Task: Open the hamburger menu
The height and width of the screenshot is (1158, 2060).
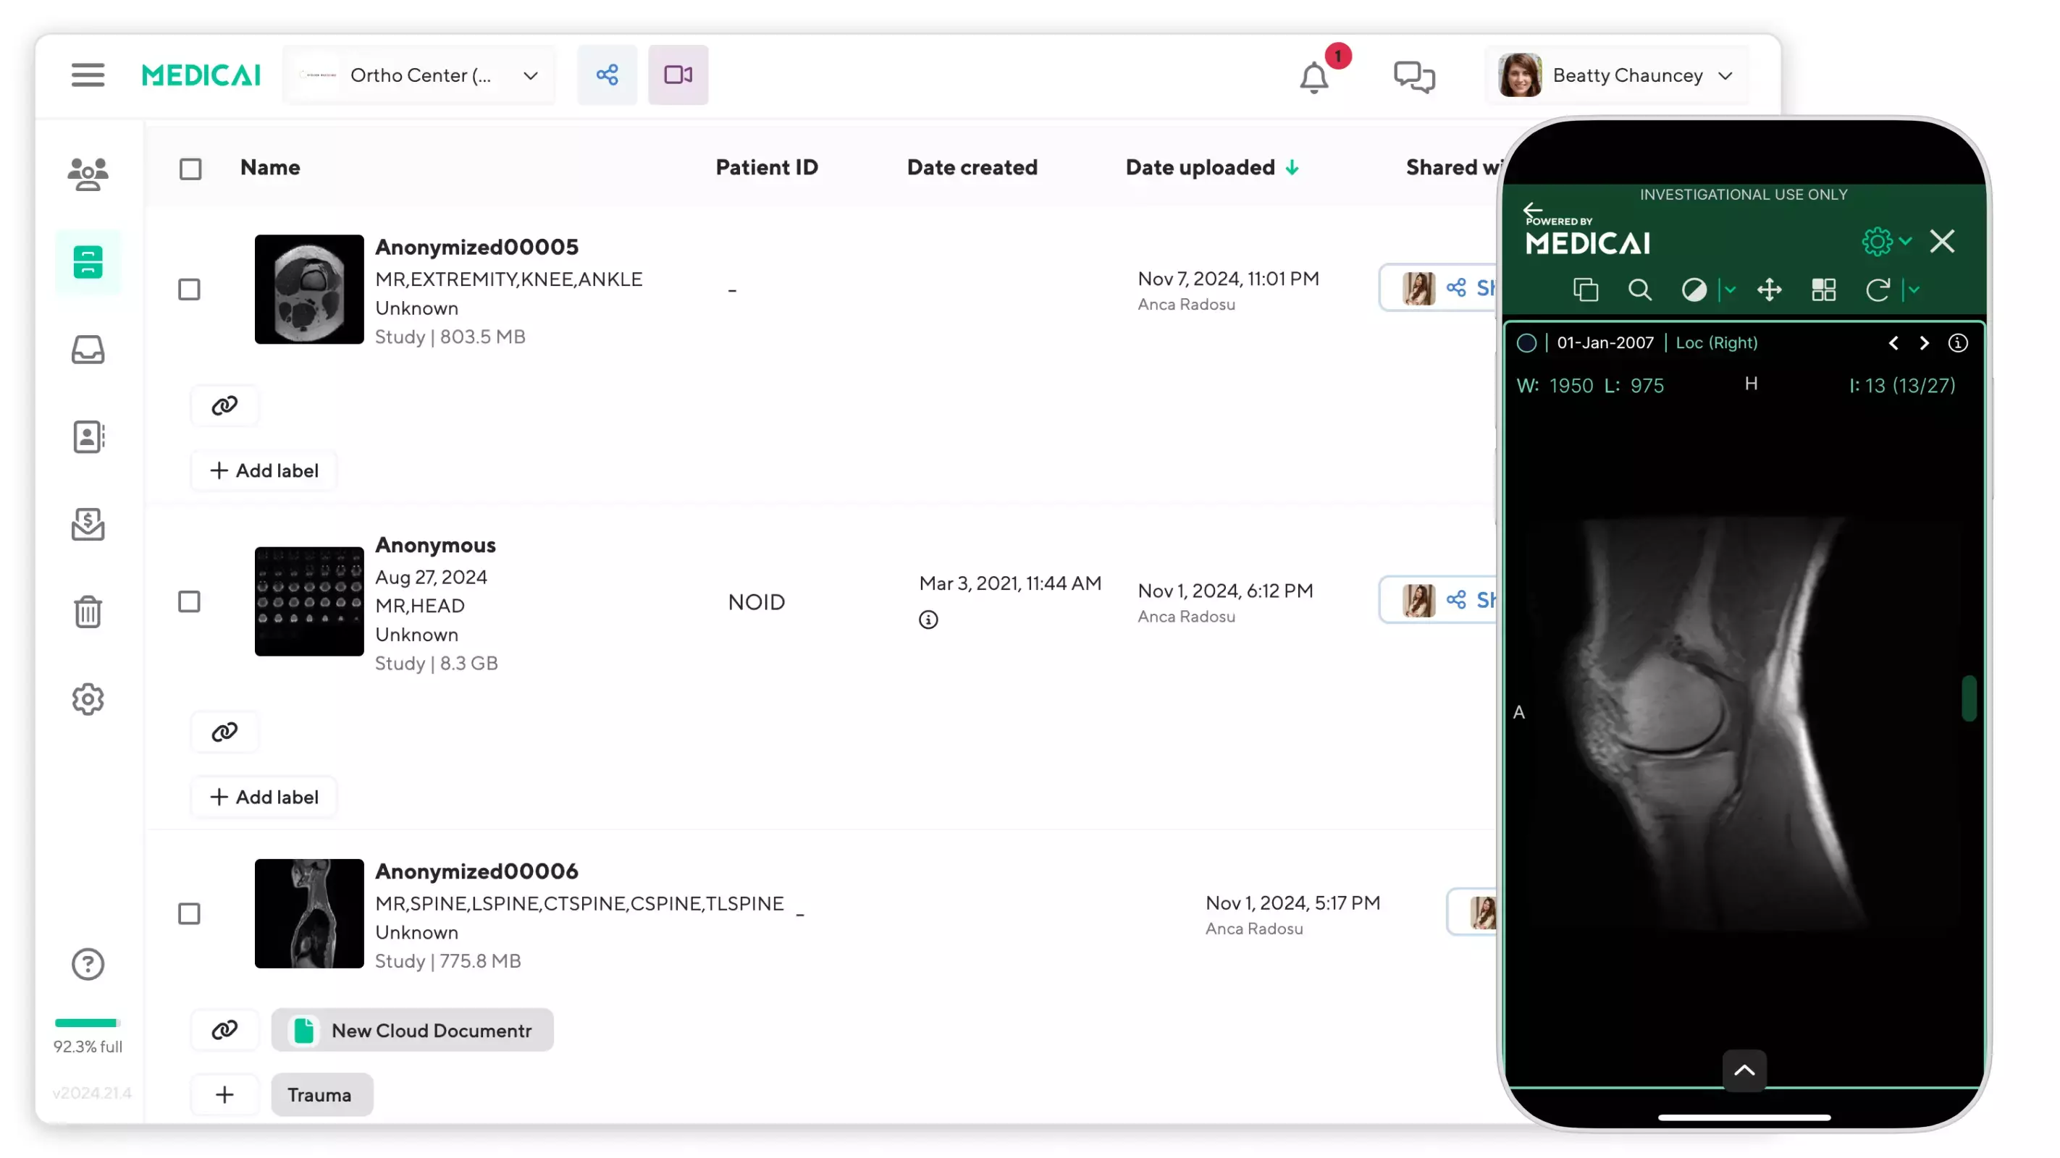Action: (88, 75)
